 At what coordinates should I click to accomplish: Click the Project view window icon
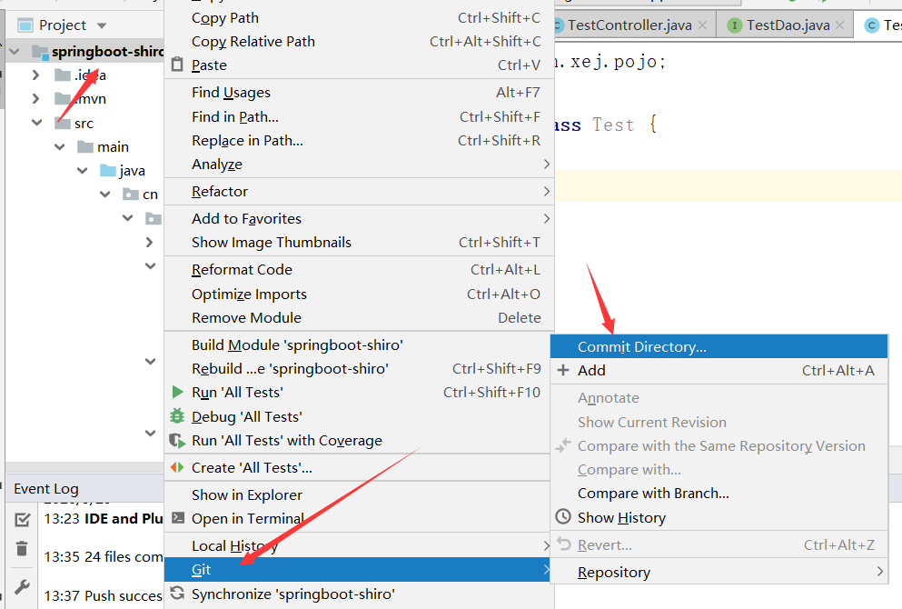pos(25,25)
